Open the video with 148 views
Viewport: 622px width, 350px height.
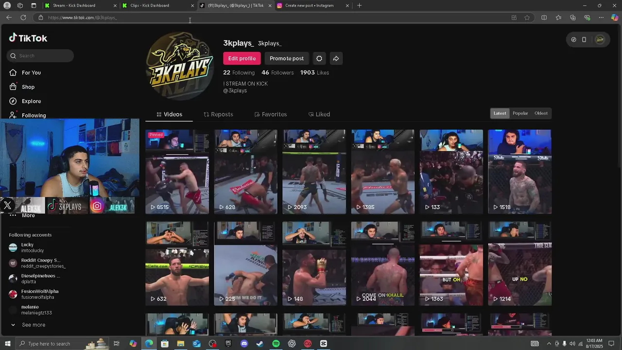pyautogui.click(x=314, y=263)
